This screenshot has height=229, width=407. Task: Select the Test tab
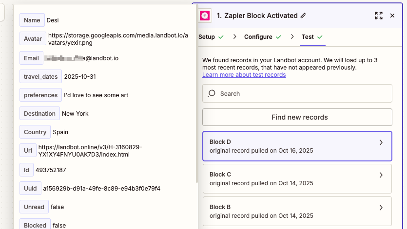308,37
